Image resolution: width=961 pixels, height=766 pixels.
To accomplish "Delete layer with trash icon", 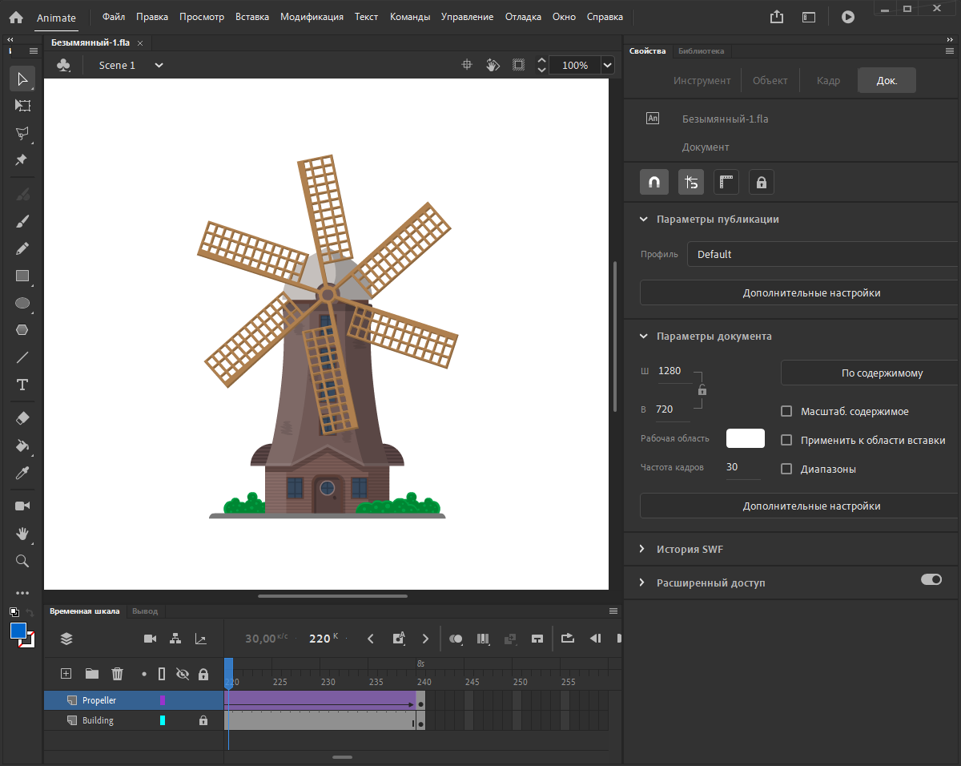I will (117, 674).
